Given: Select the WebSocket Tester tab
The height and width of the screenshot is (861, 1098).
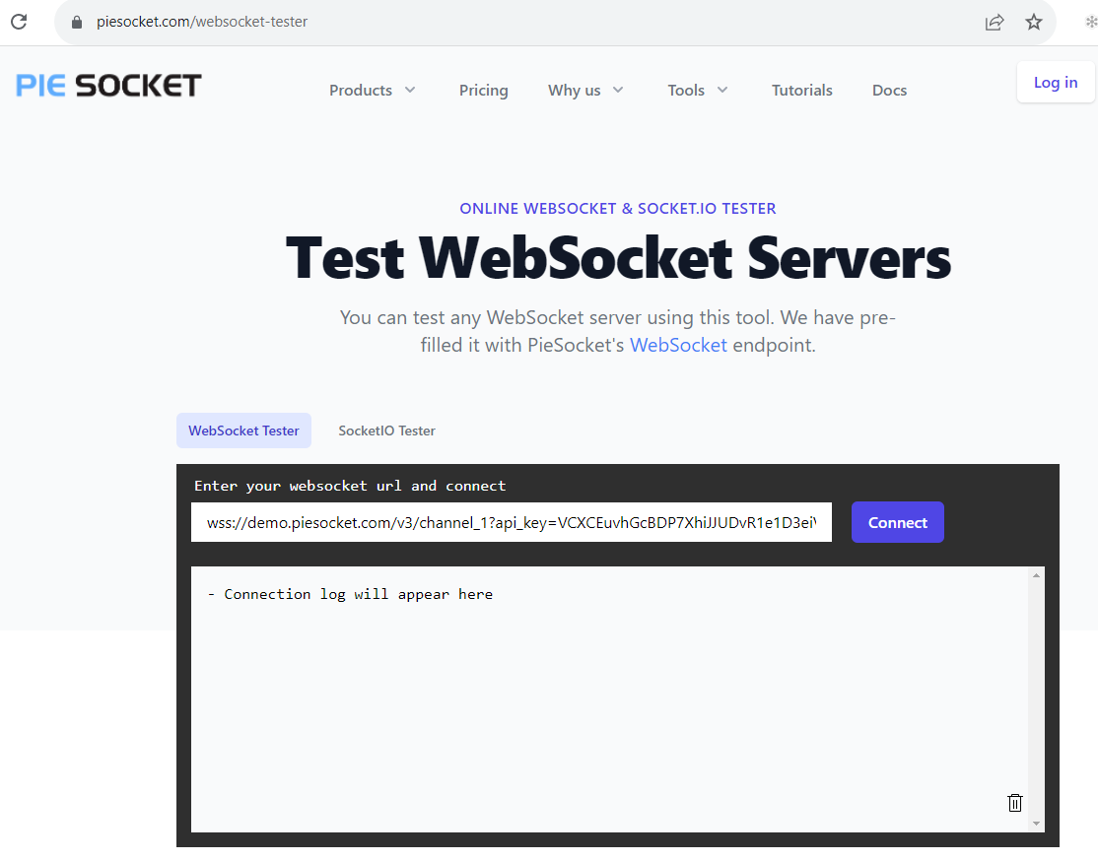Looking at the screenshot, I should click(243, 430).
